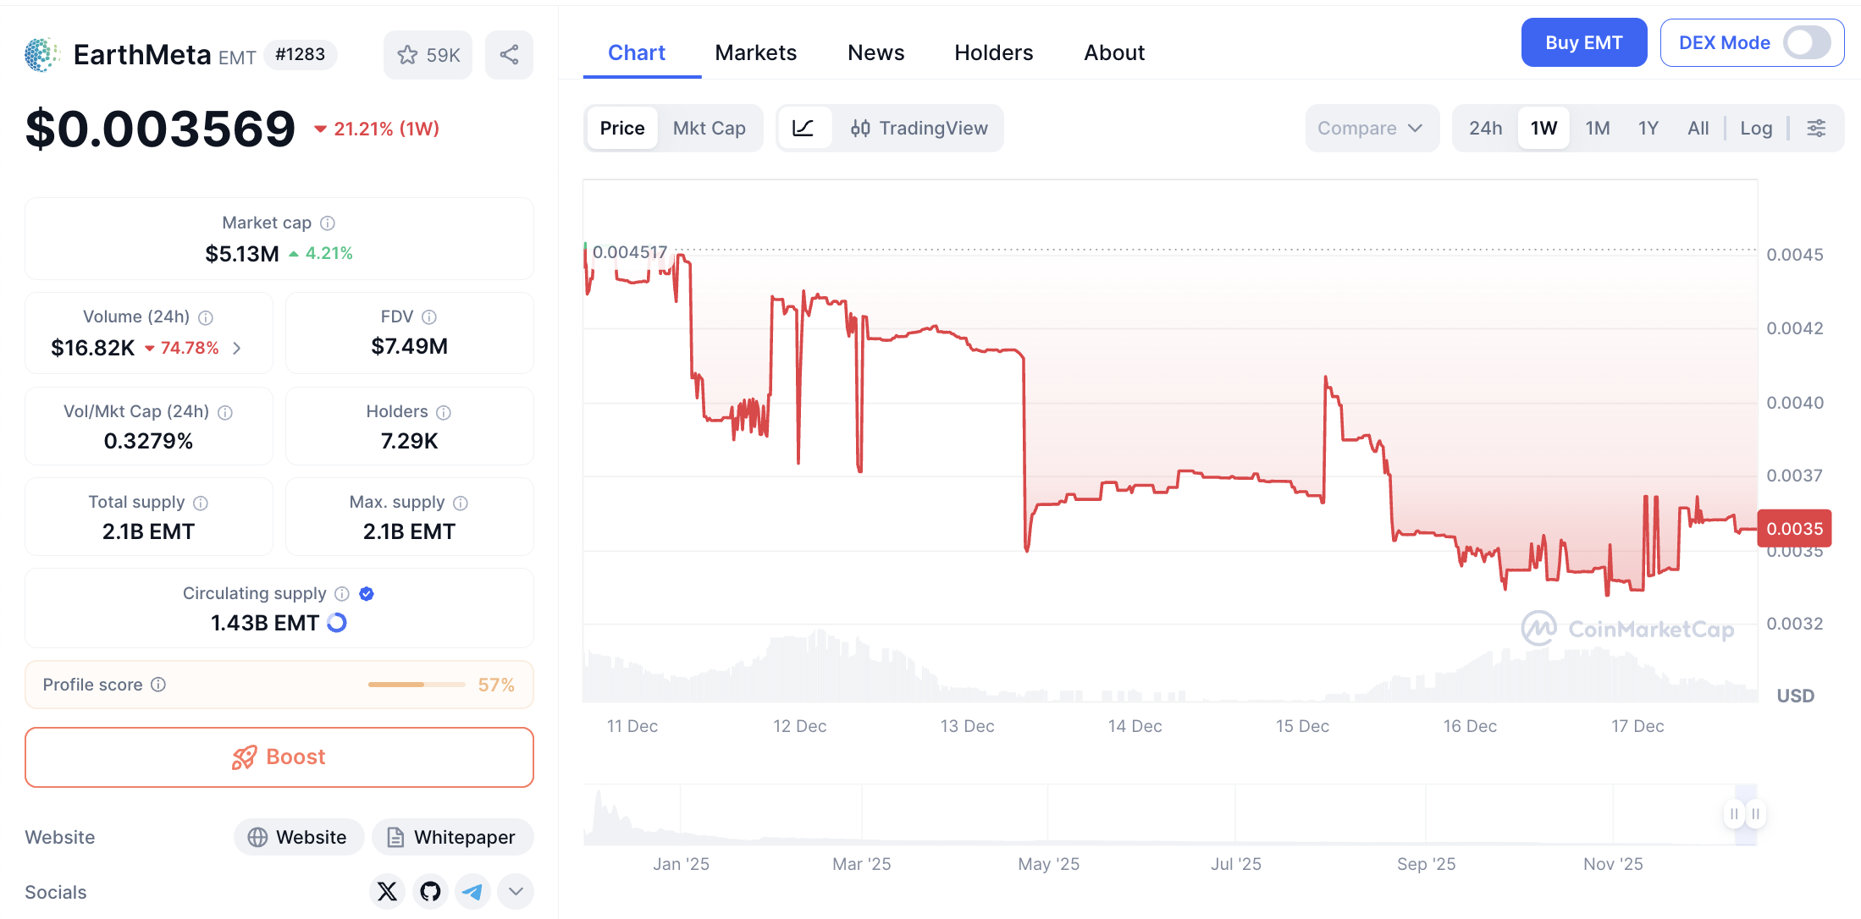The width and height of the screenshot is (1861, 919).
Task: Expand more socials chevron
Action: coord(516,891)
